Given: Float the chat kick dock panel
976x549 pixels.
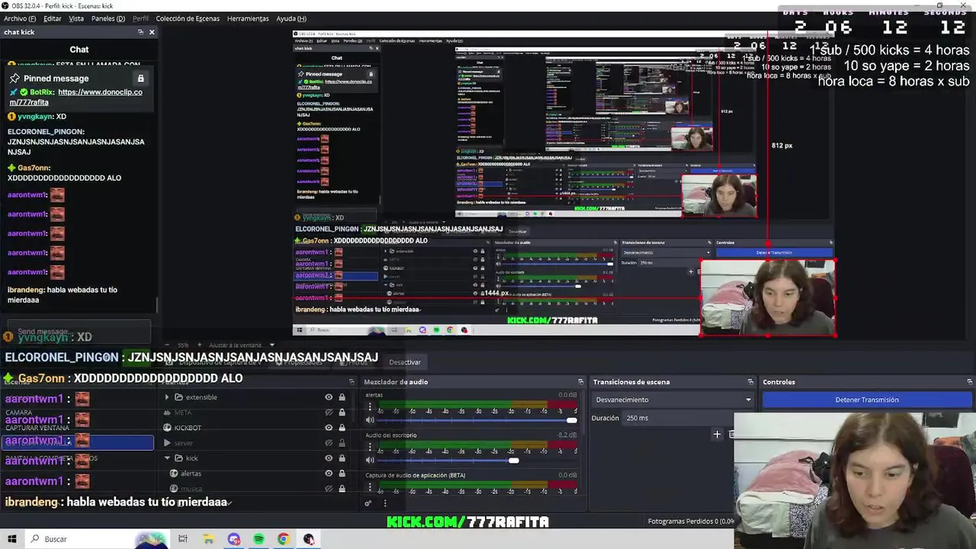Looking at the screenshot, I should click(x=140, y=32).
